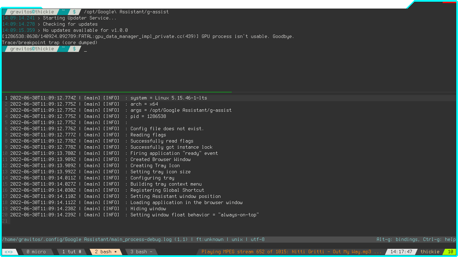Click "utf-8" encoding in micro's status line
Image resolution: width=458 pixels, height=257 pixels.
coord(258,240)
